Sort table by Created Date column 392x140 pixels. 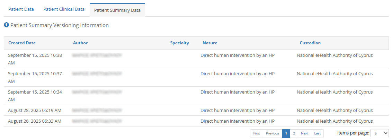pos(22,43)
